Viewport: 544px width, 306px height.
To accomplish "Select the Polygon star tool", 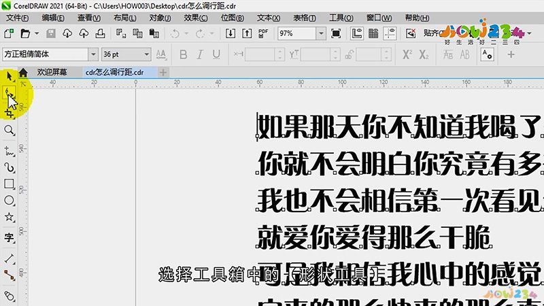I will pos(9,217).
